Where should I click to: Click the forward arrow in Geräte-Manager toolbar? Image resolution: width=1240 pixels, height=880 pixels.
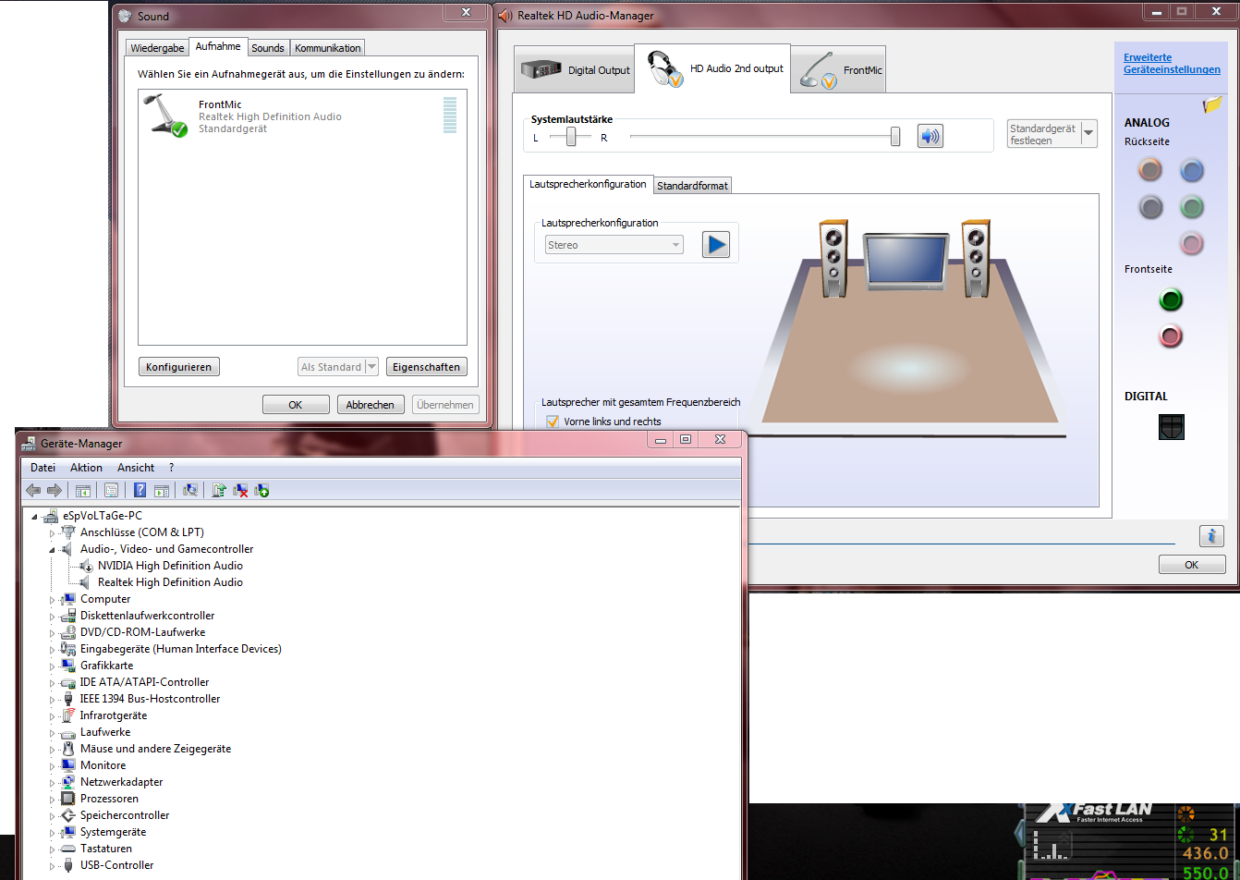tap(54, 490)
